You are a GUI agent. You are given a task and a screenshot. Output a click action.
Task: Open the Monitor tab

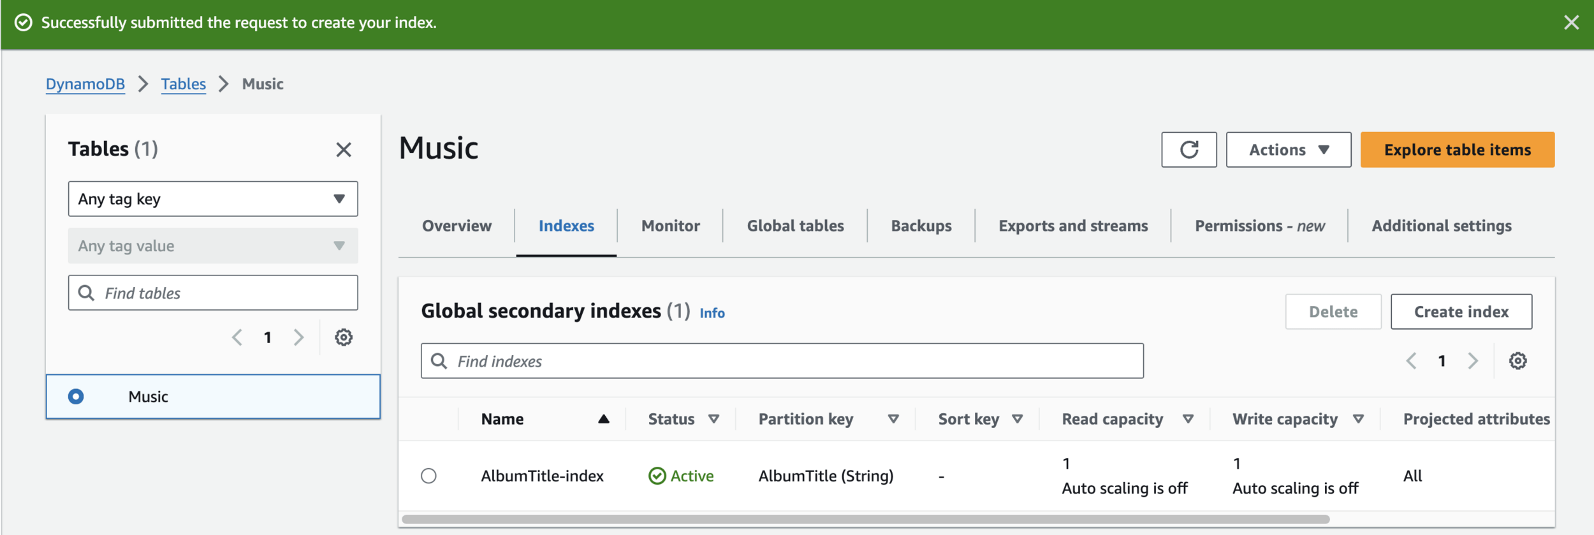(670, 226)
